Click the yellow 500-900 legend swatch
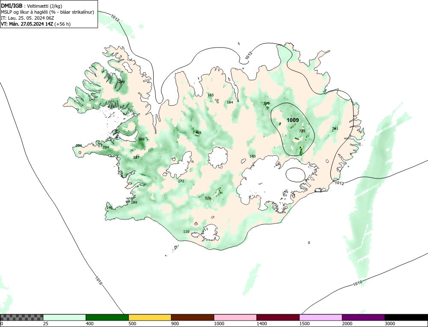Viewport: 428px width, 327px height. tap(150, 318)
